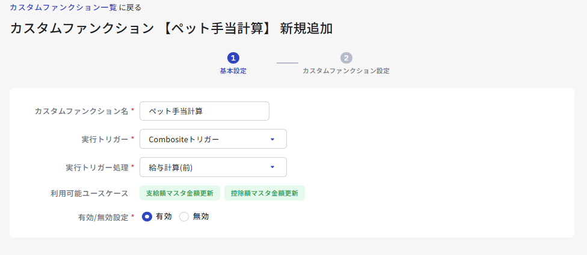Click the 実行トリガー処理 dropdown arrow
The image size is (587, 255).
click(x=272, y=167)
